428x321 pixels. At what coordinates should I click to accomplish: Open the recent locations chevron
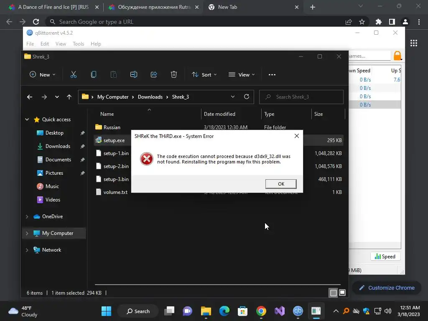pos(57,97)
